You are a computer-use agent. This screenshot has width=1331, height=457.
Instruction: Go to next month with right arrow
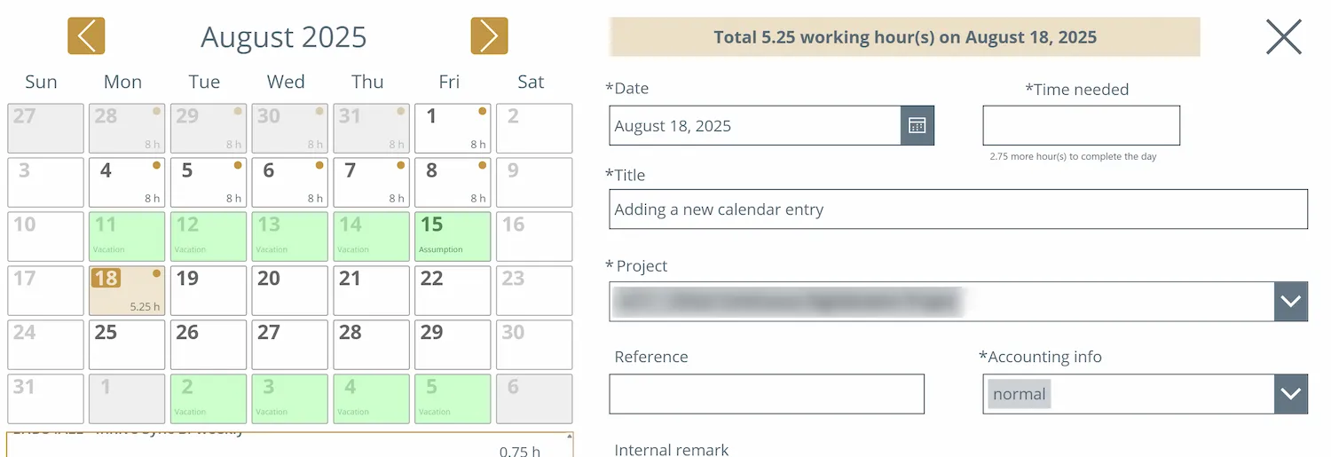489,36
